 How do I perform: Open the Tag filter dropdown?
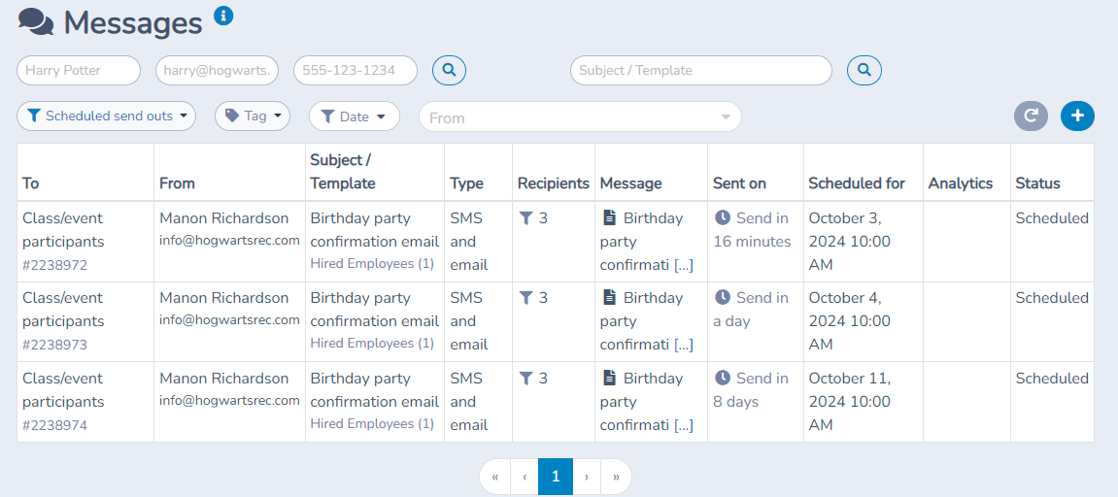(x=253, y=116)
